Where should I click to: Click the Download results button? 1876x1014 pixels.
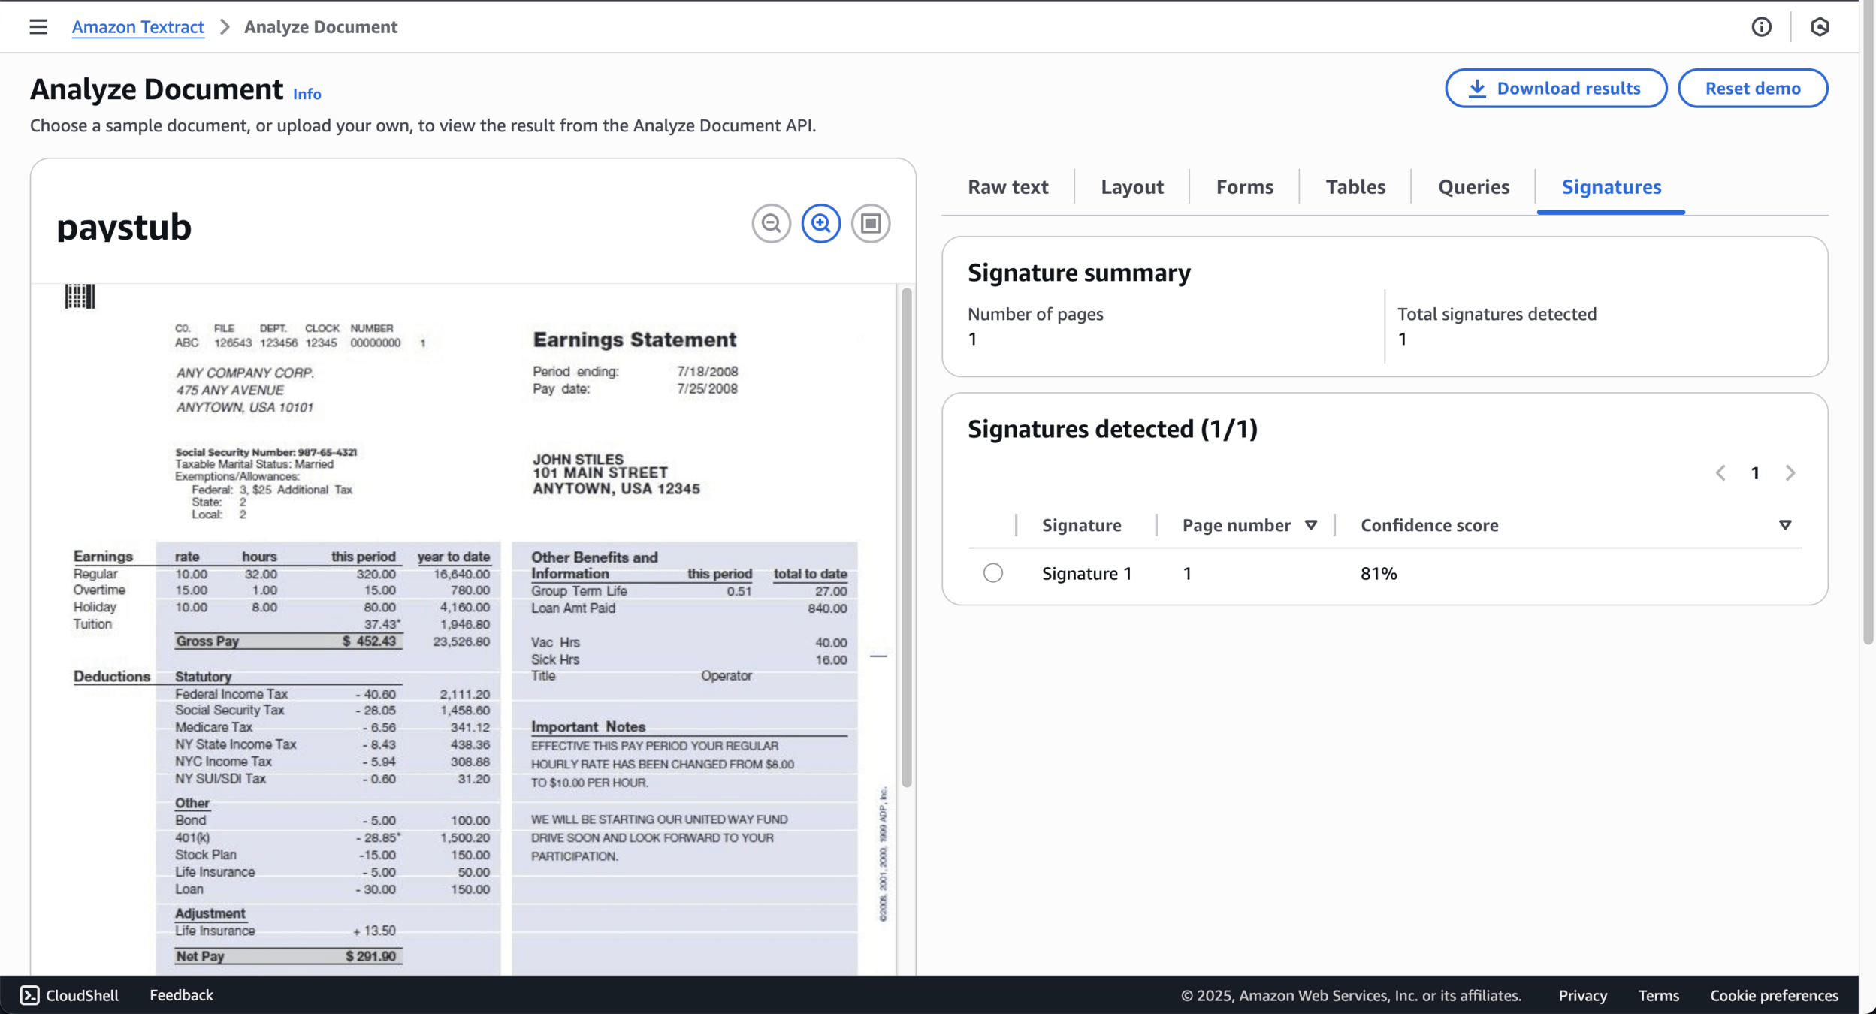(1555, 89)
